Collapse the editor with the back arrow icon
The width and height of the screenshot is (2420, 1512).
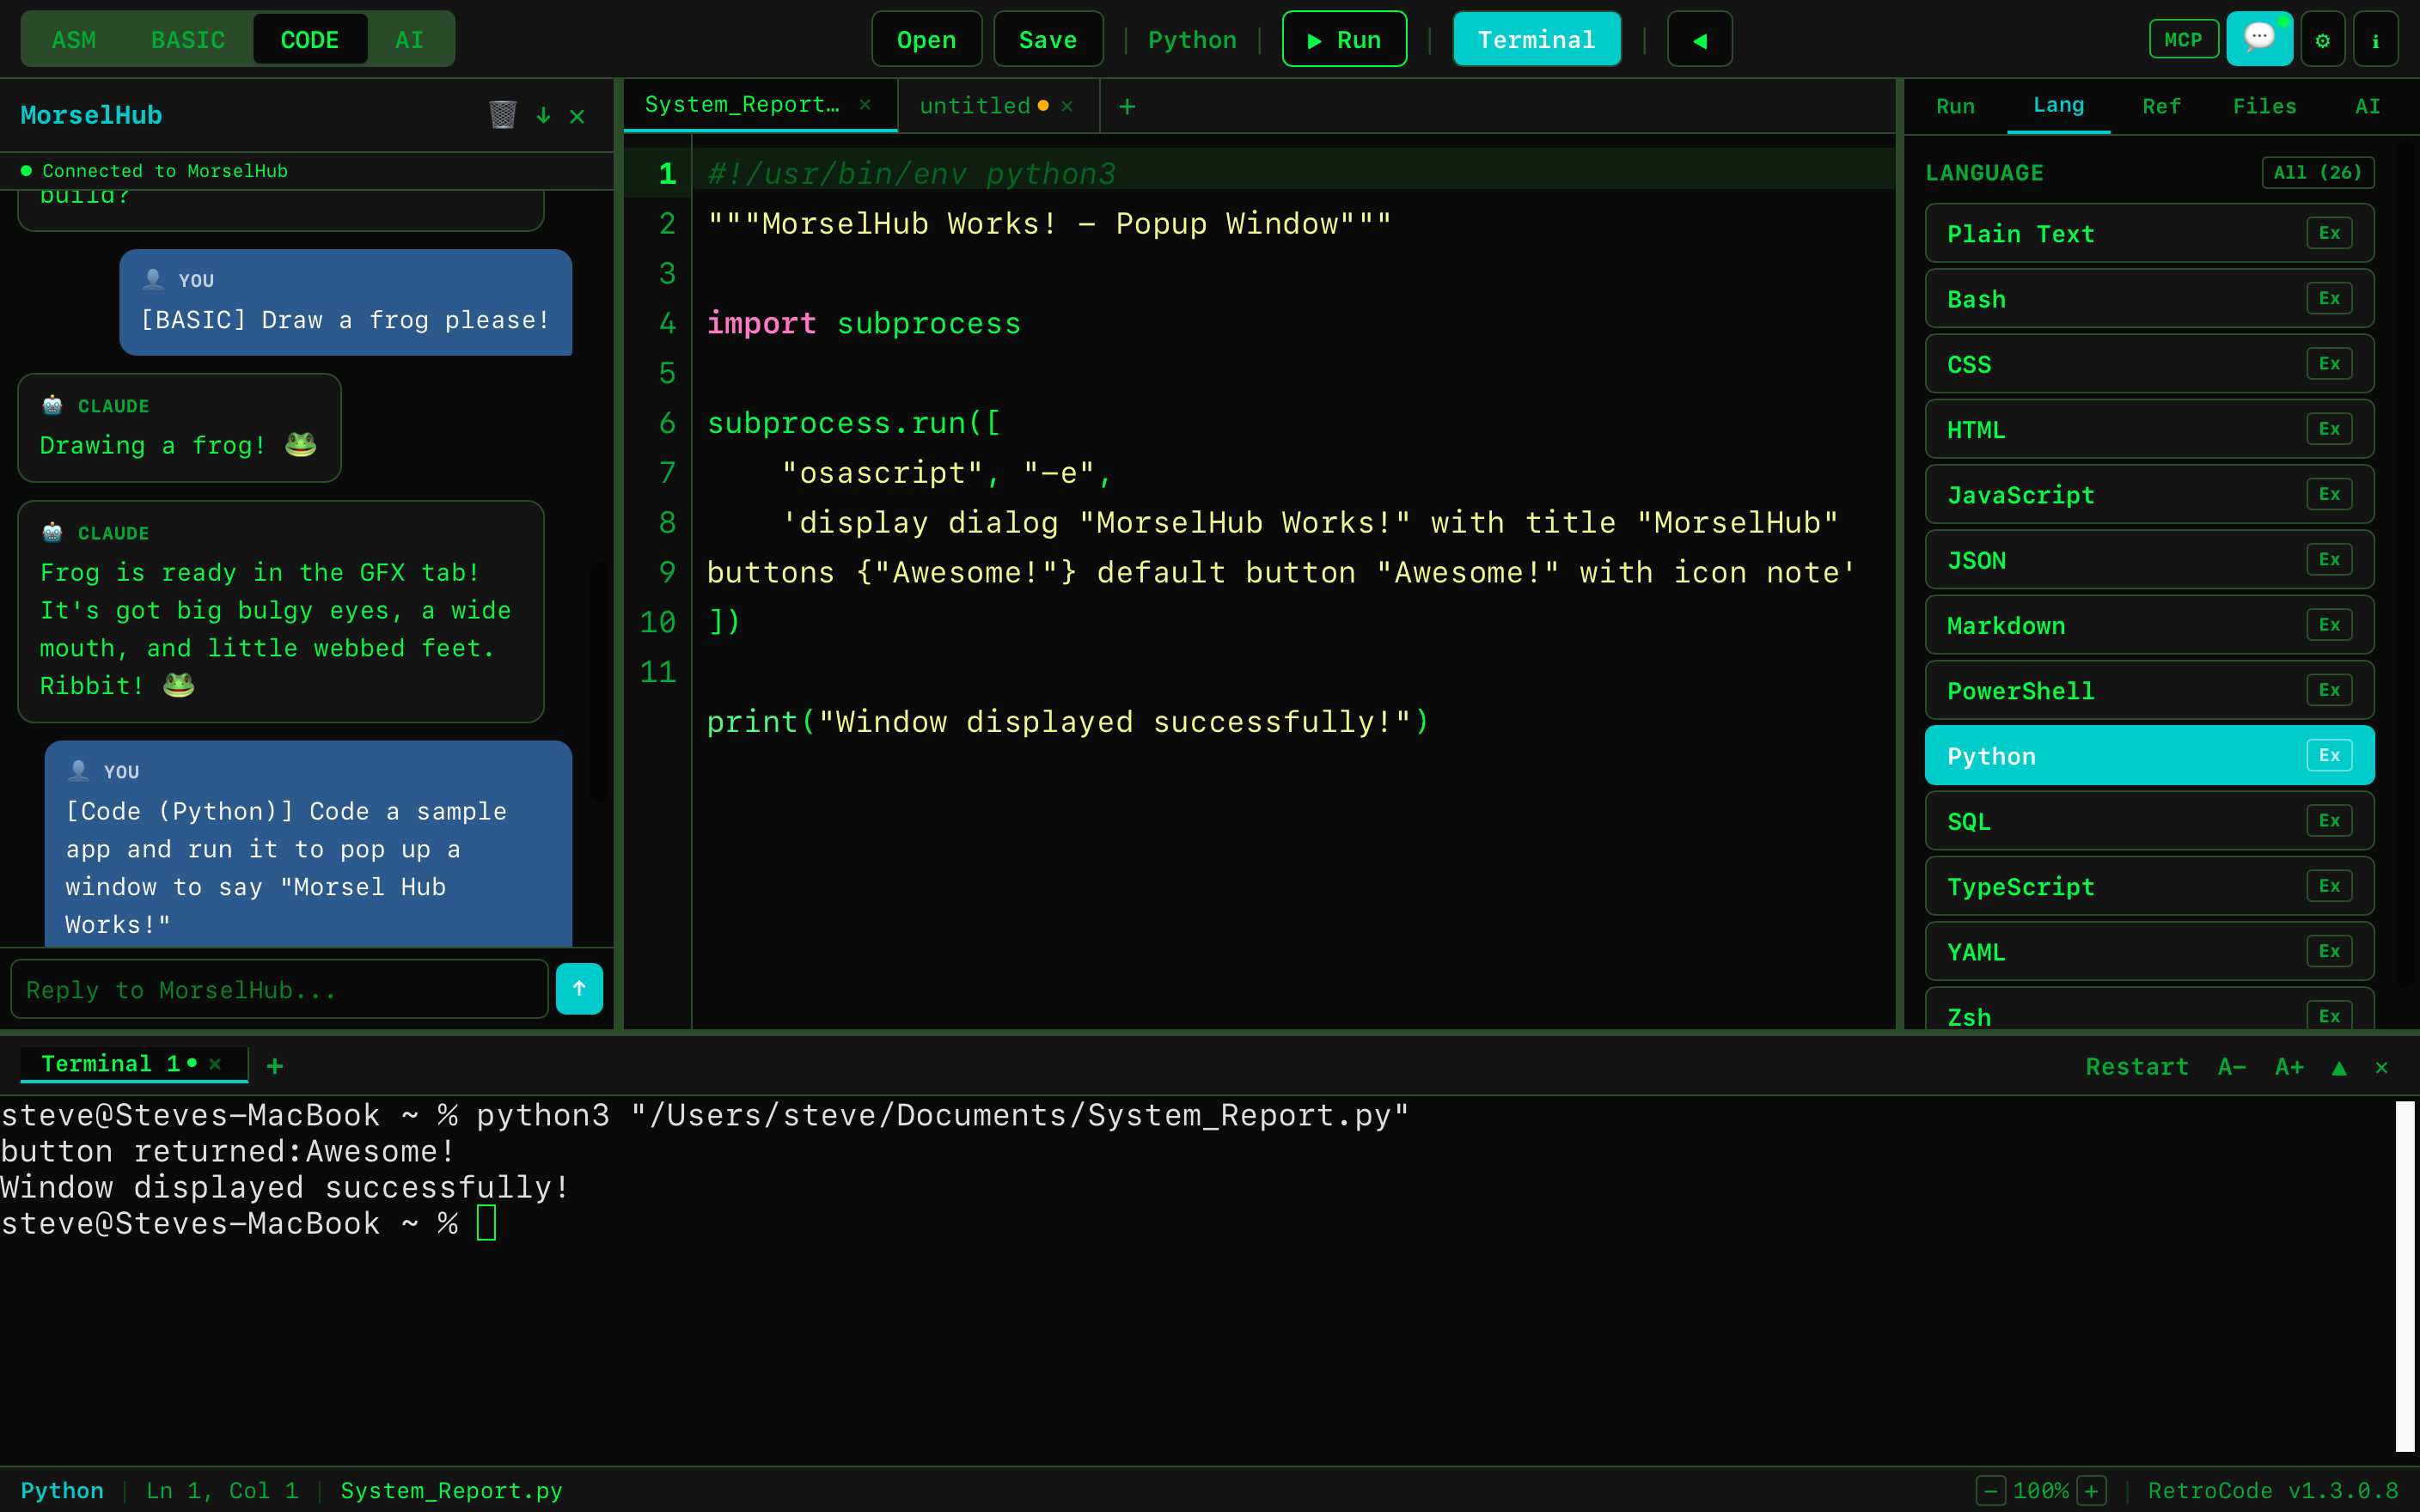tap(1699, 39)
